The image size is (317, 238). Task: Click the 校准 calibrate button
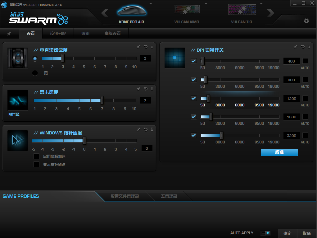279,152
